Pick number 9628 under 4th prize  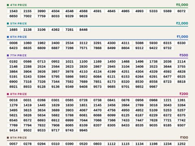pos(83,16)
